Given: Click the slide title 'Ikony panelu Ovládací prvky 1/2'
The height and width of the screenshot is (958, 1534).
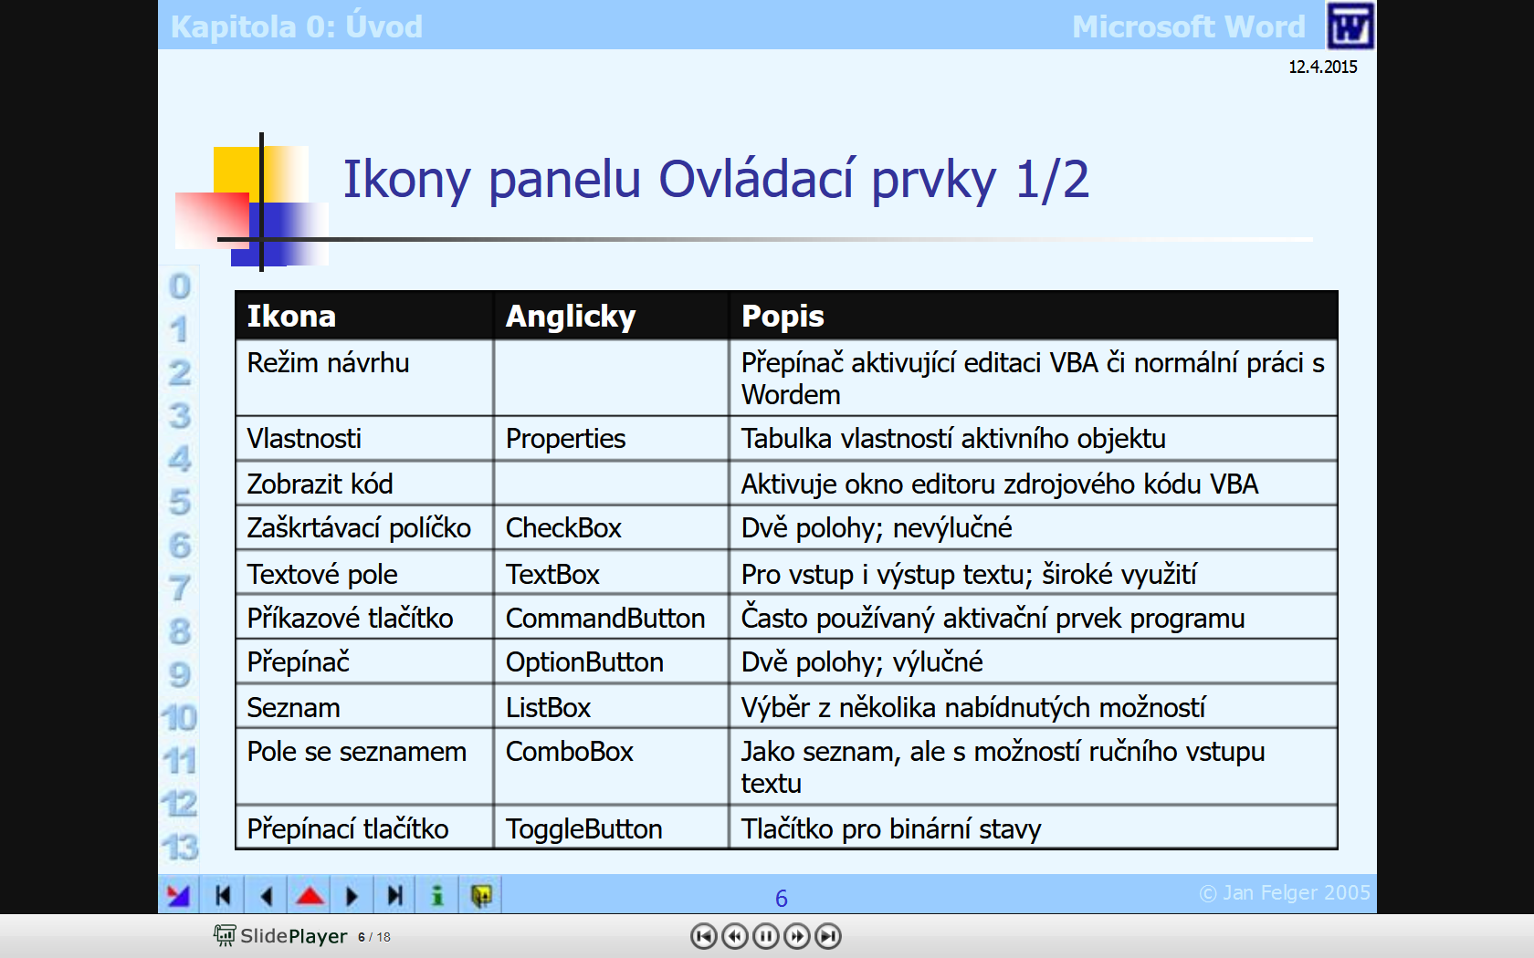Looking at the screenshot, I should point(716,179).
